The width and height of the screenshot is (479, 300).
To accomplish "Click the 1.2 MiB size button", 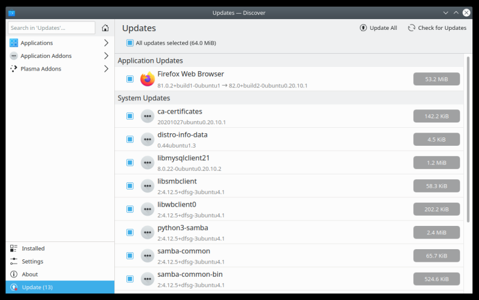I will click(x=436, y=163).
